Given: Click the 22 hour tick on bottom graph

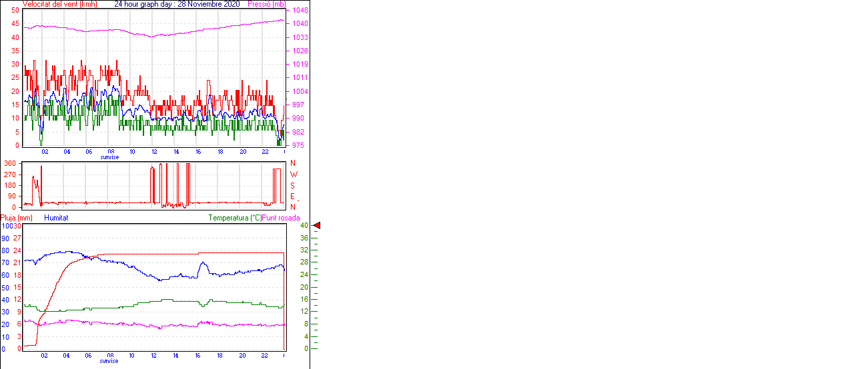Looking at the screenshot, I should pyautogui.click(x=265, y=355).
